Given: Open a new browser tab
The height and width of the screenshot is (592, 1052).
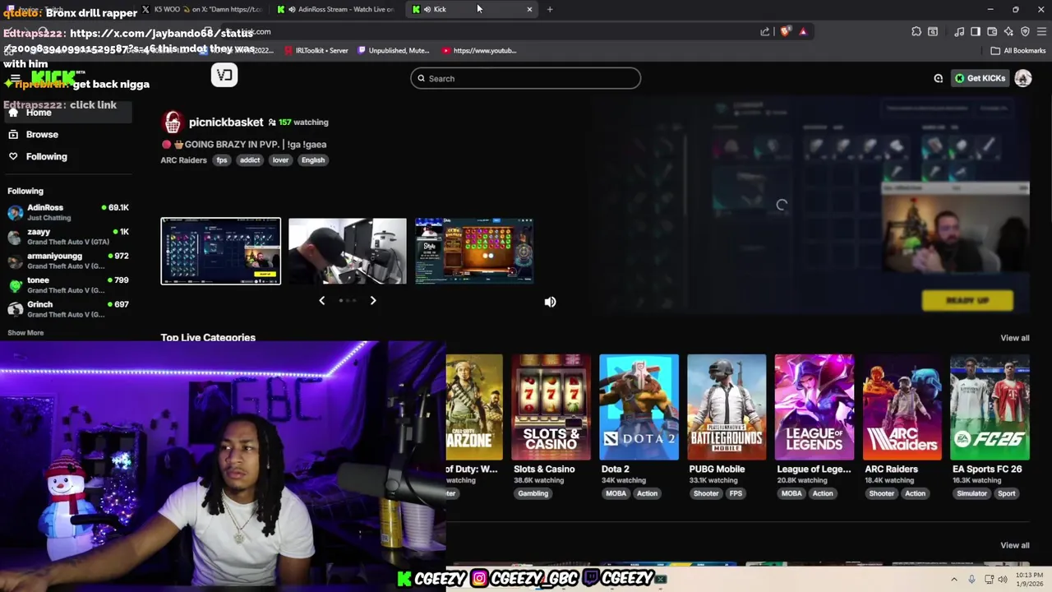Looking at the screenshot, I should point(550,9).
